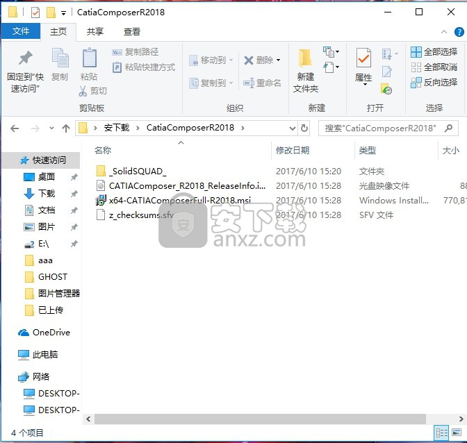467x443 pixels.
Task: Click the Paste clipboard icon
Action: pos(89,58)
